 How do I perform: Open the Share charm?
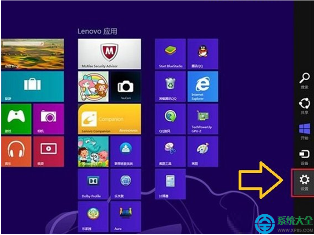click(x=304, y=106)
